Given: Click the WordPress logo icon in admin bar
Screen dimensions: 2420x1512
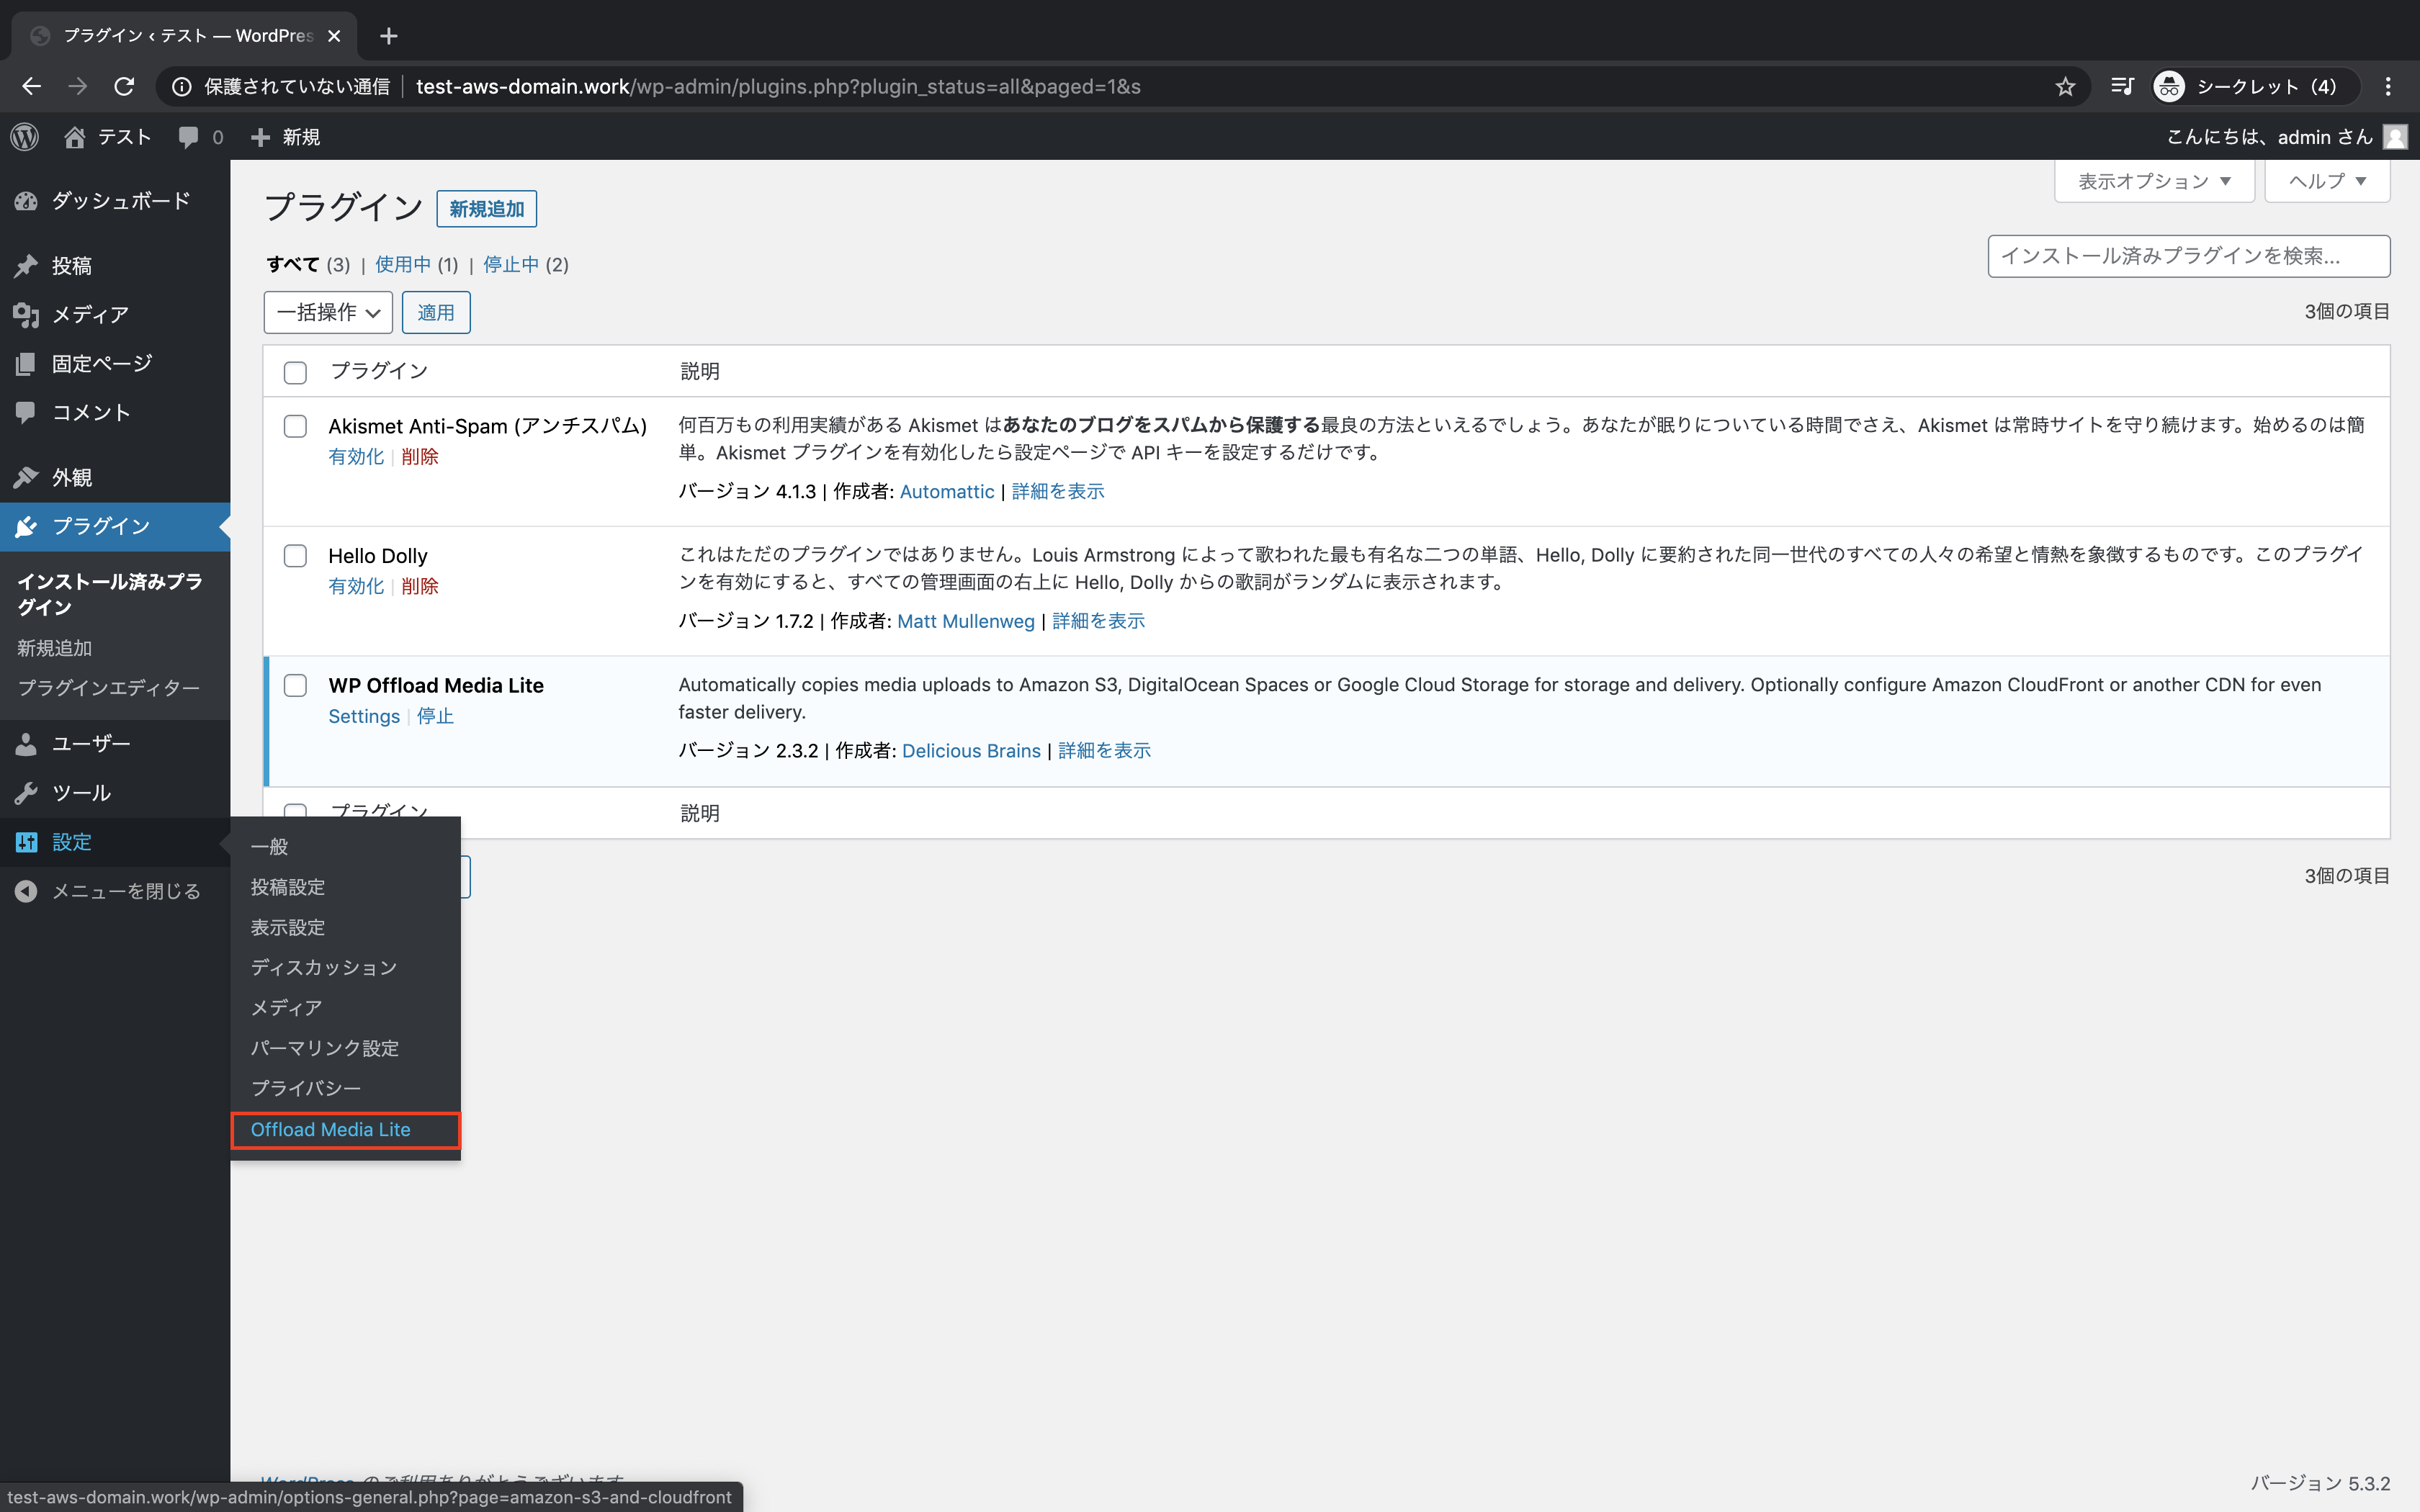Looking at the screenshot, I should pyautogui.click(x=25, y=137).
